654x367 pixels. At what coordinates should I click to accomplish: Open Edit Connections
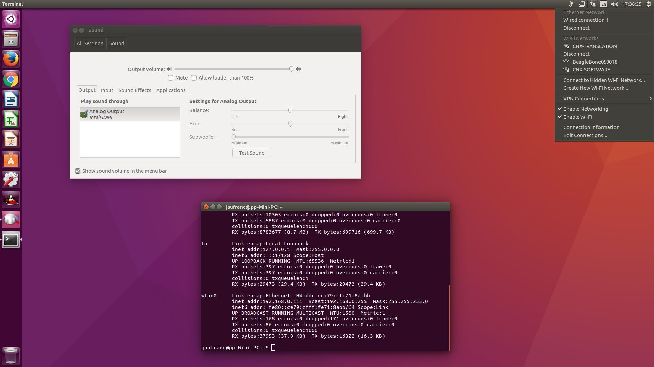coord(585,135)
